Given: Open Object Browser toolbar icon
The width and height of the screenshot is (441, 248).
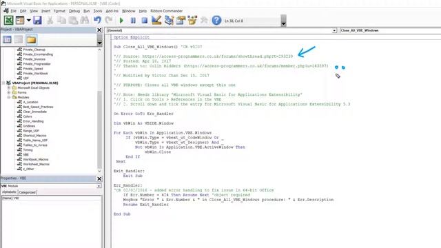Looking at the screenshot, I should click(192, 20).
